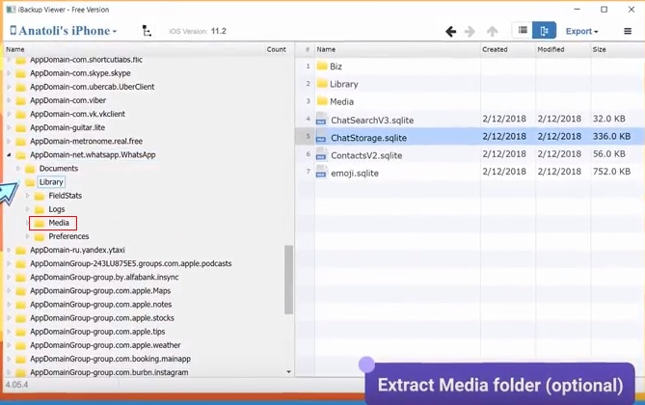Open the Media folder in file list
Viewport: 645px width, 405px height.
click(x=341, y=101)
